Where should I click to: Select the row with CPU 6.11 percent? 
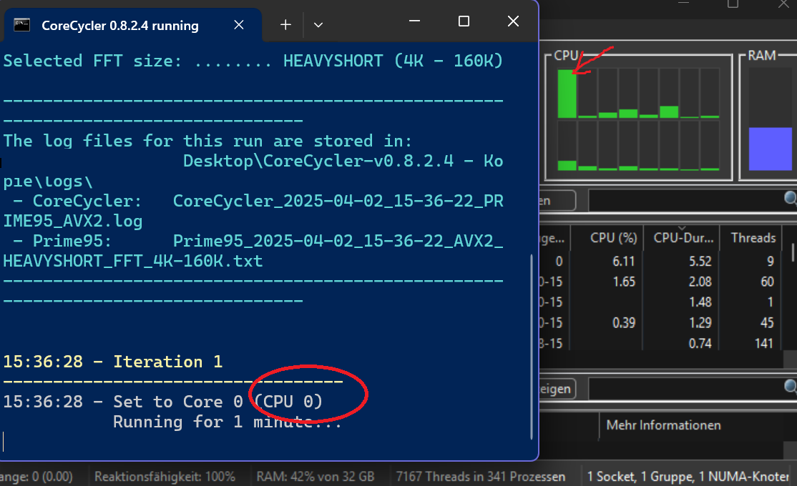pyautogui.click(x=661, y=262)
